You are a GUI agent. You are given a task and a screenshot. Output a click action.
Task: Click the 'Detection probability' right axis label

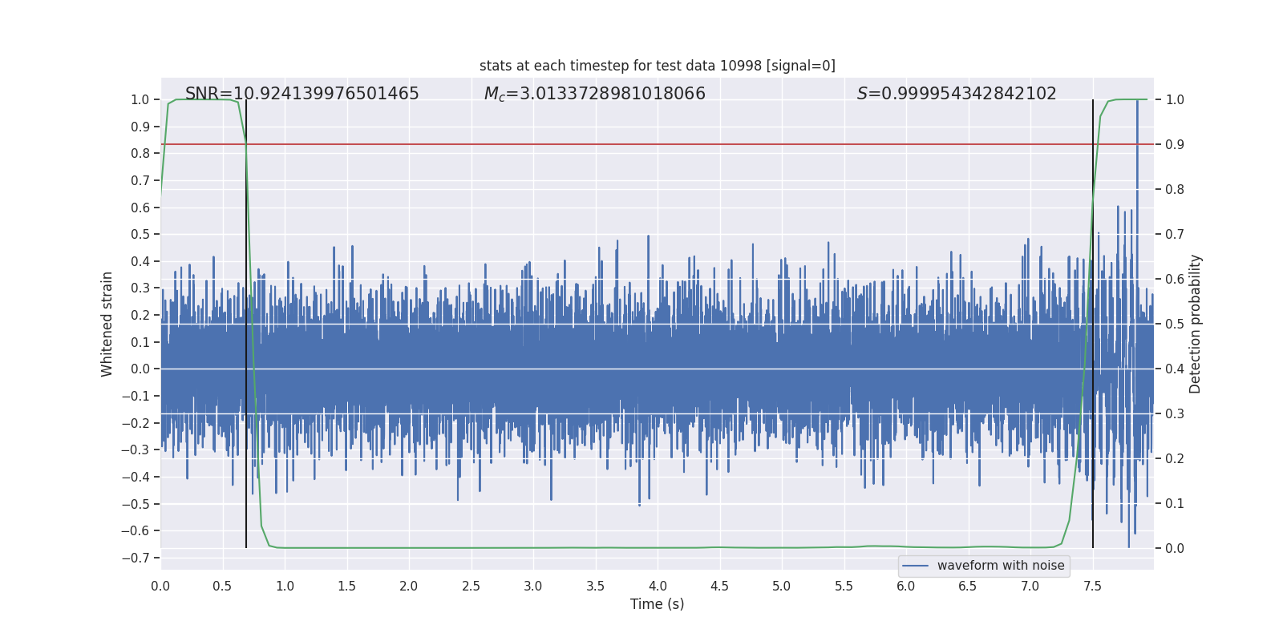pos(1195,324)
